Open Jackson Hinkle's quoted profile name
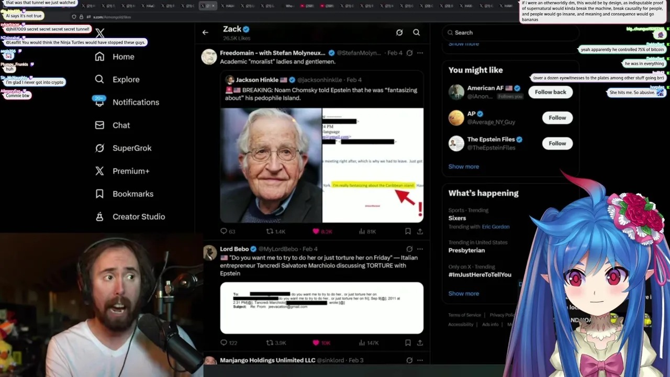670x377 pixels. coord(257,80)
